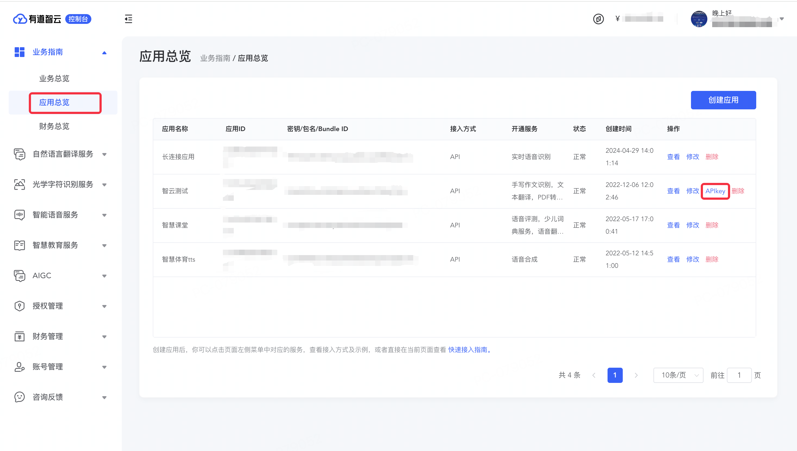Go to 业务总览 in the sidebar
Screen dimensions: 797x451
[54, 78]
